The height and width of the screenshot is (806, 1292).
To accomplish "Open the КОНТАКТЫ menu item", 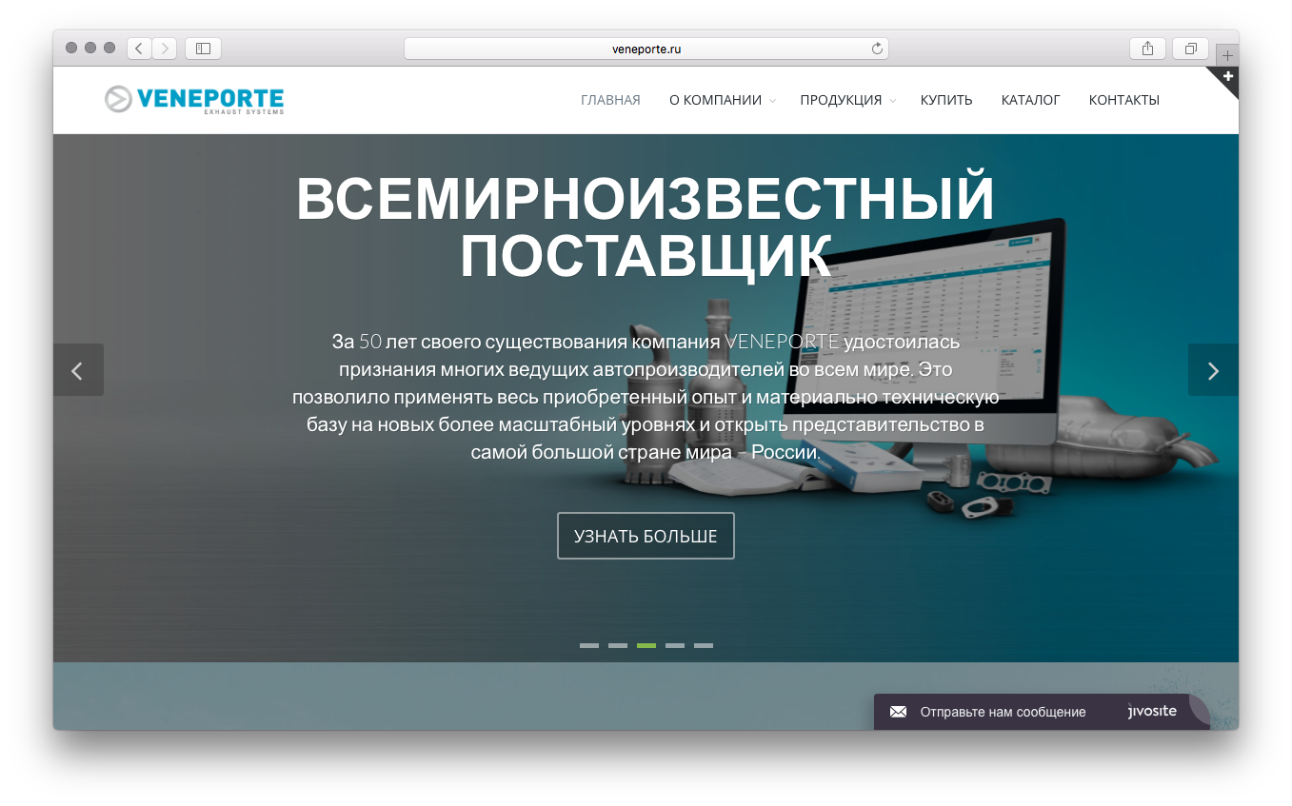I will [x=1124, y=100].
